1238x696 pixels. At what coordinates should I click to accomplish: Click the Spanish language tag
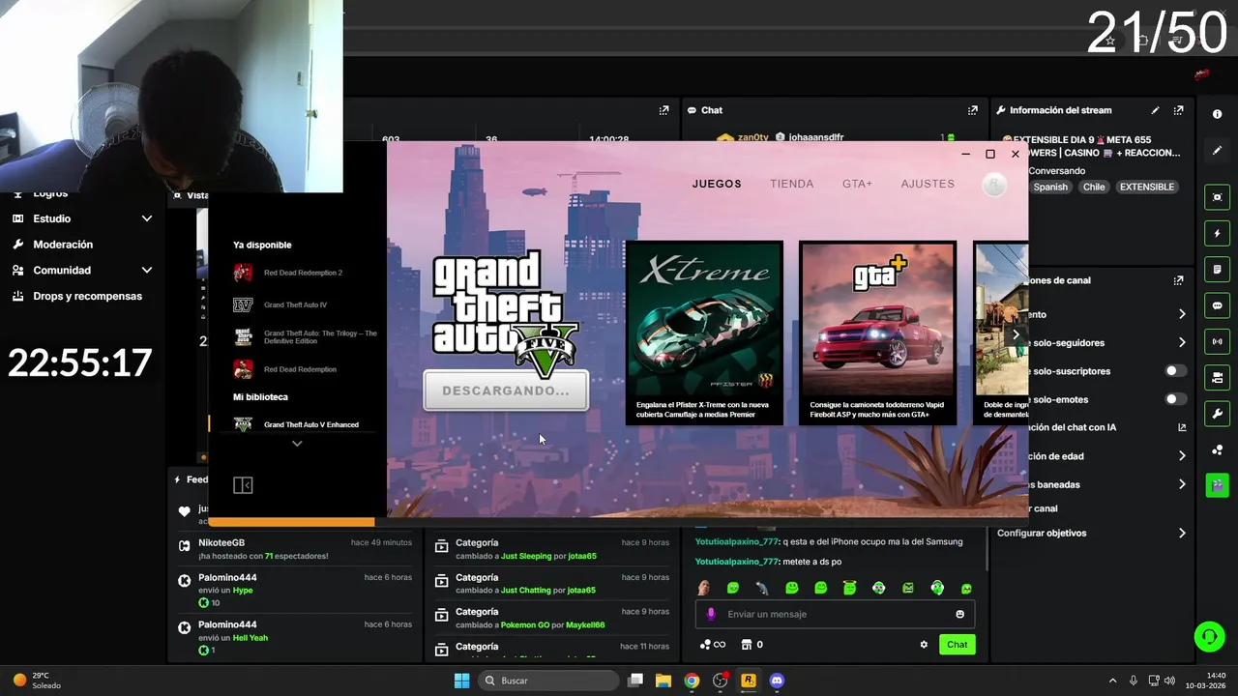[1050, 187]
